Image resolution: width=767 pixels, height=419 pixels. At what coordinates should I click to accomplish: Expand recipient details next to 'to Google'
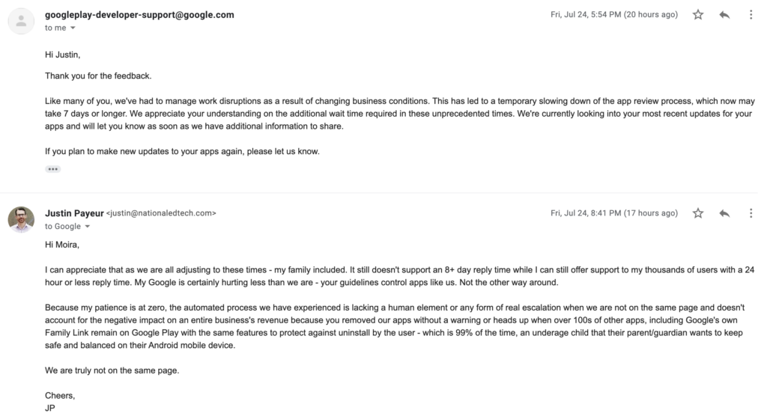pos(87,227)
